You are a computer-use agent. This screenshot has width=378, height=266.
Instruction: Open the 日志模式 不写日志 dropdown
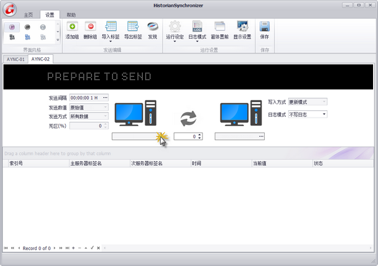(x=324, y=114)
